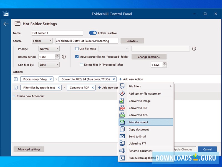This screenshot has height=167, width=222.
Task: Click 'Add new Action' in action set 2
Action: point(108,88)
